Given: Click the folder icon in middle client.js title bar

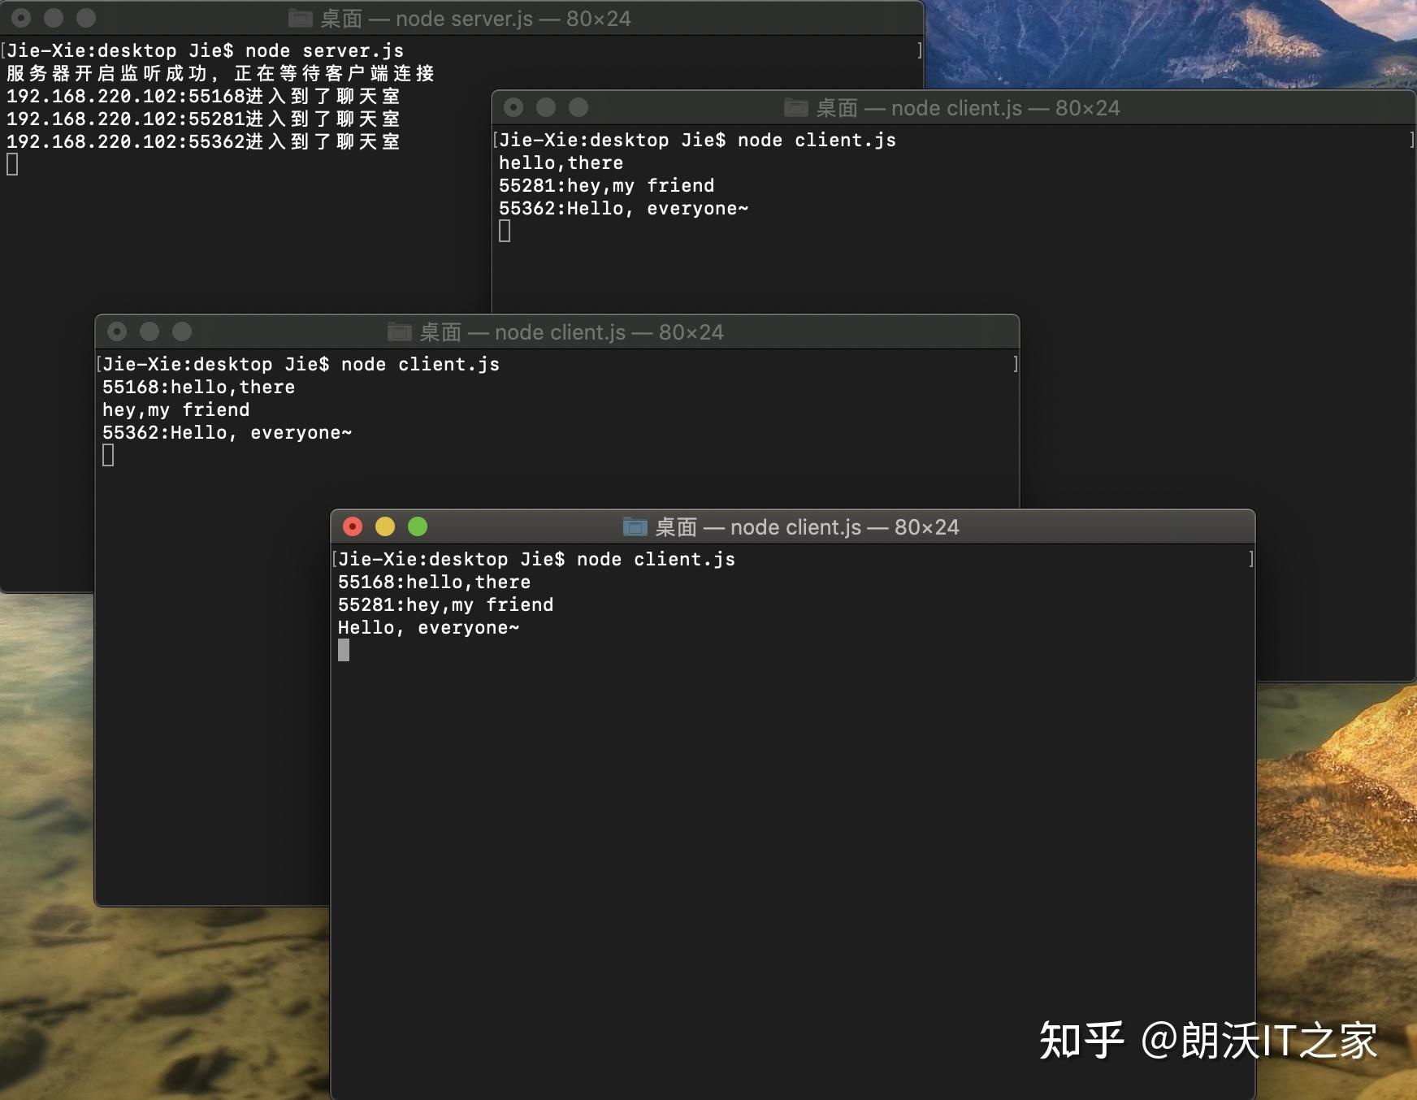Looking at the screenshot, I should [399, 332].
